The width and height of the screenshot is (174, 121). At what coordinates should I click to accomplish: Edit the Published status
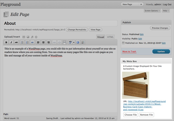point(142,35)
